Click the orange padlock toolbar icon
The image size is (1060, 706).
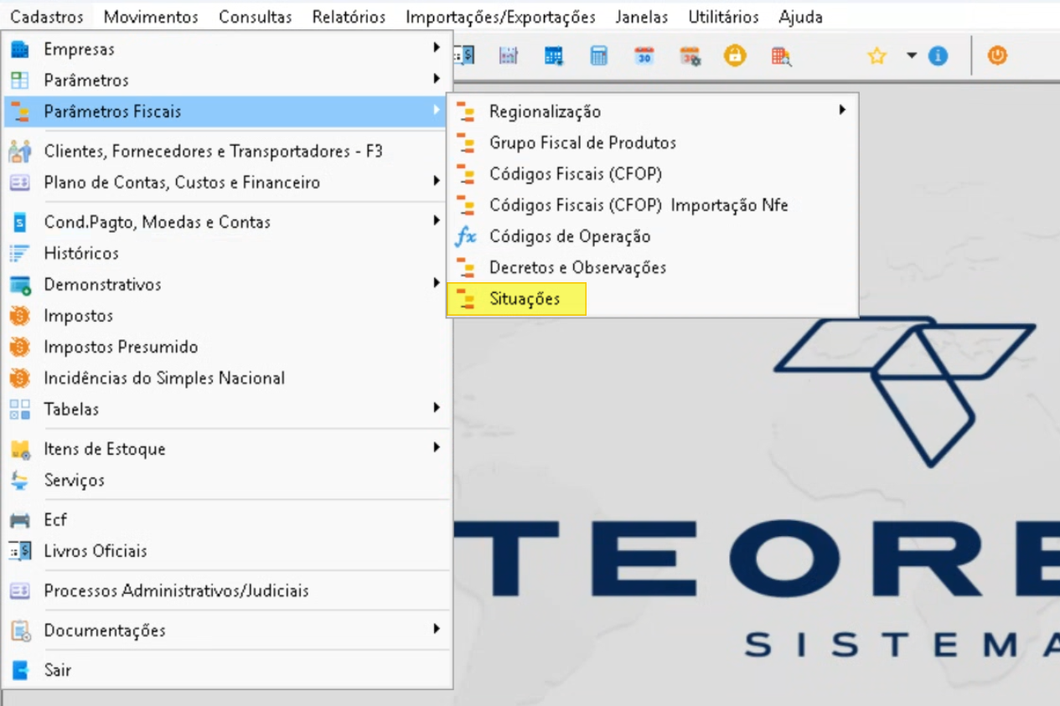pyautogui.click(x=735, y=56)
